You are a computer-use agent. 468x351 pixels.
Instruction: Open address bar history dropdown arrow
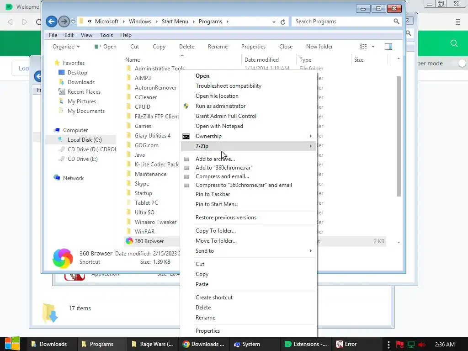click(274, 22)
